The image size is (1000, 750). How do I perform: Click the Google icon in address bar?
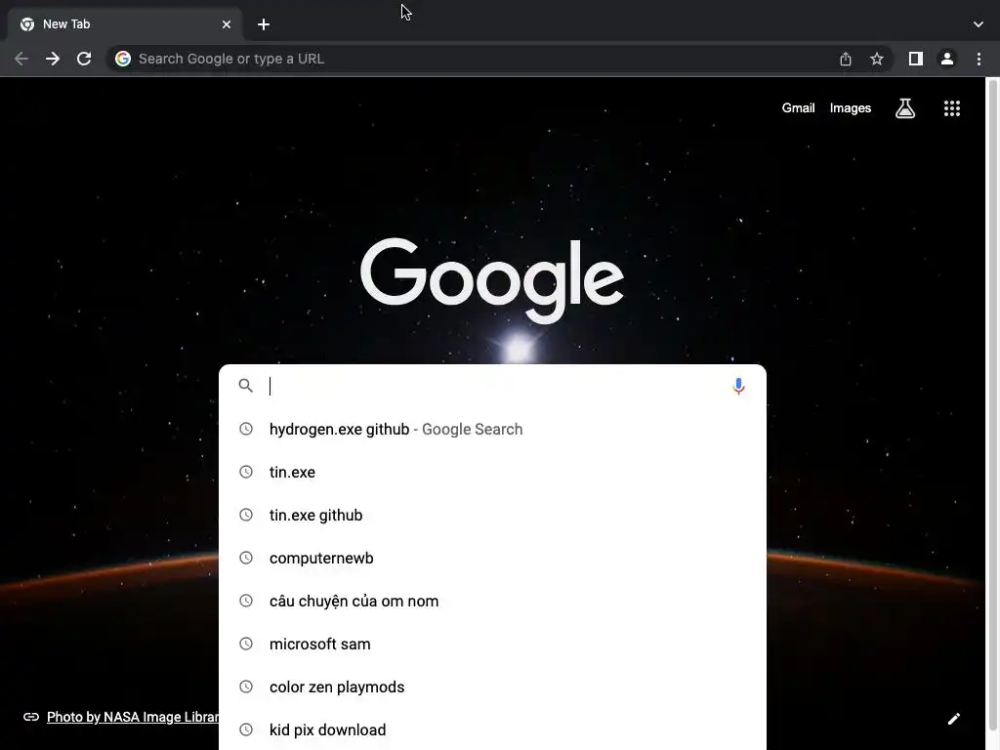point(123,59)
